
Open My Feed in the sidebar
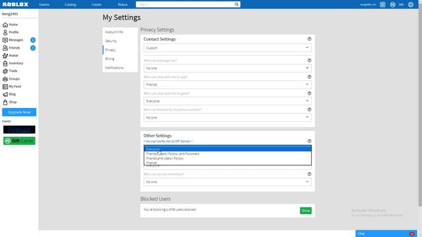point(12,86)
